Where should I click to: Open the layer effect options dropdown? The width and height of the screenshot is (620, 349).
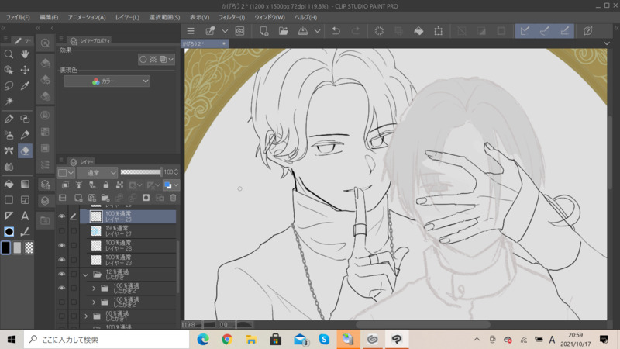(171, 60)
